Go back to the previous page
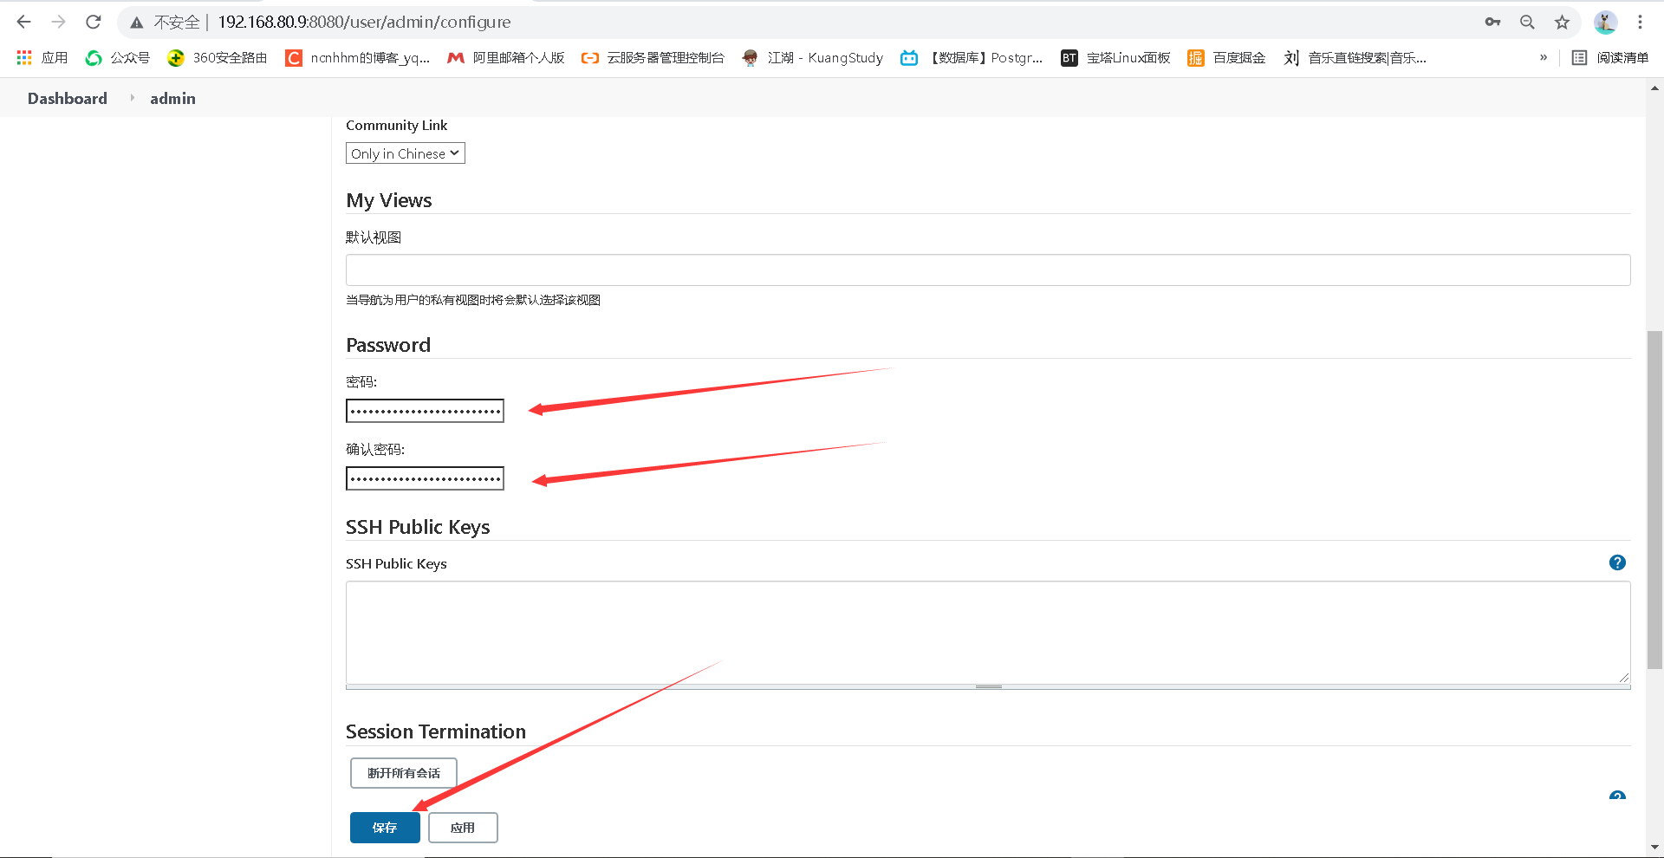The width and height of the screenshot is (1664, 858). tap(24, 22)
